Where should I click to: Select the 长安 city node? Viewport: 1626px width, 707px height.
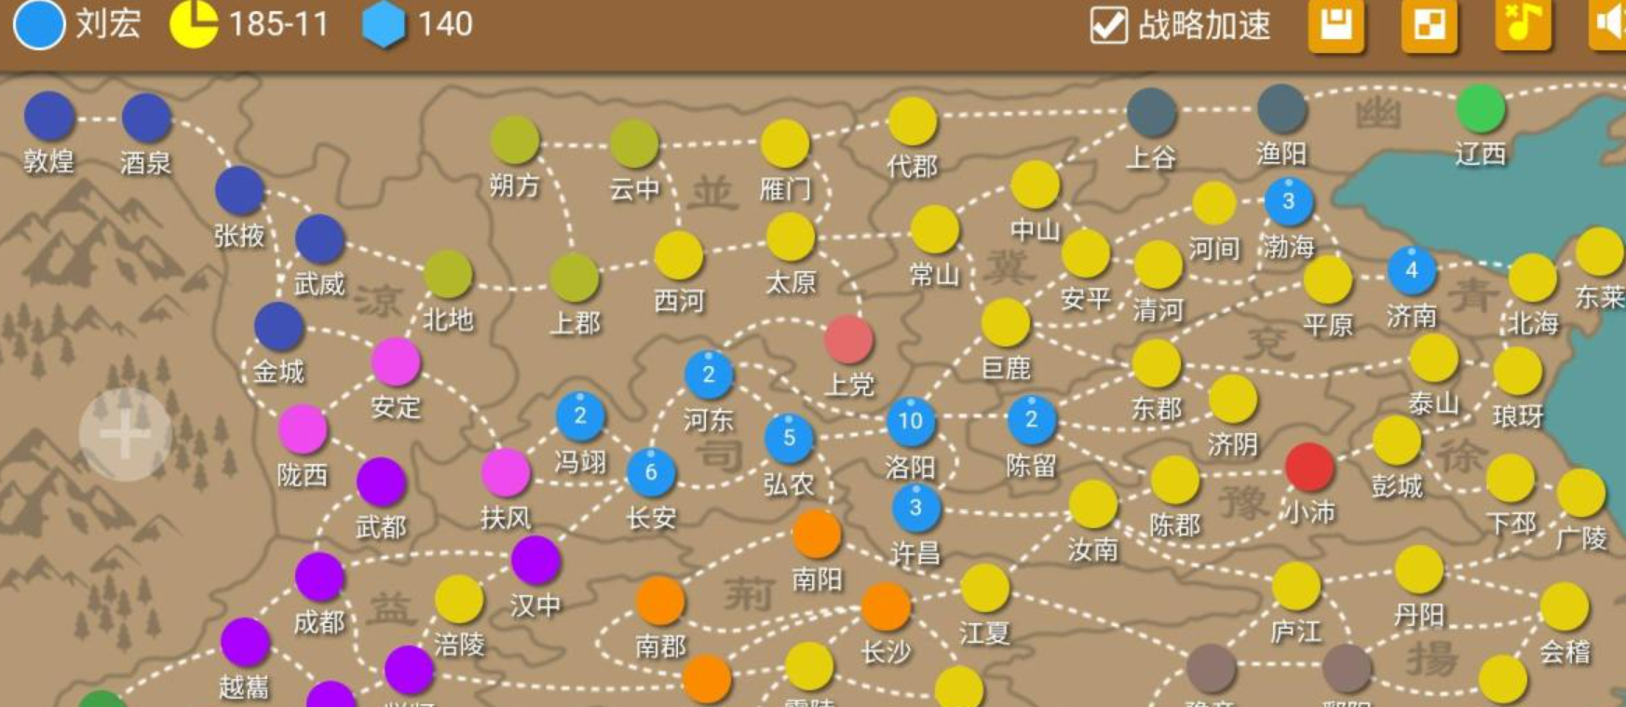[652, 472]
